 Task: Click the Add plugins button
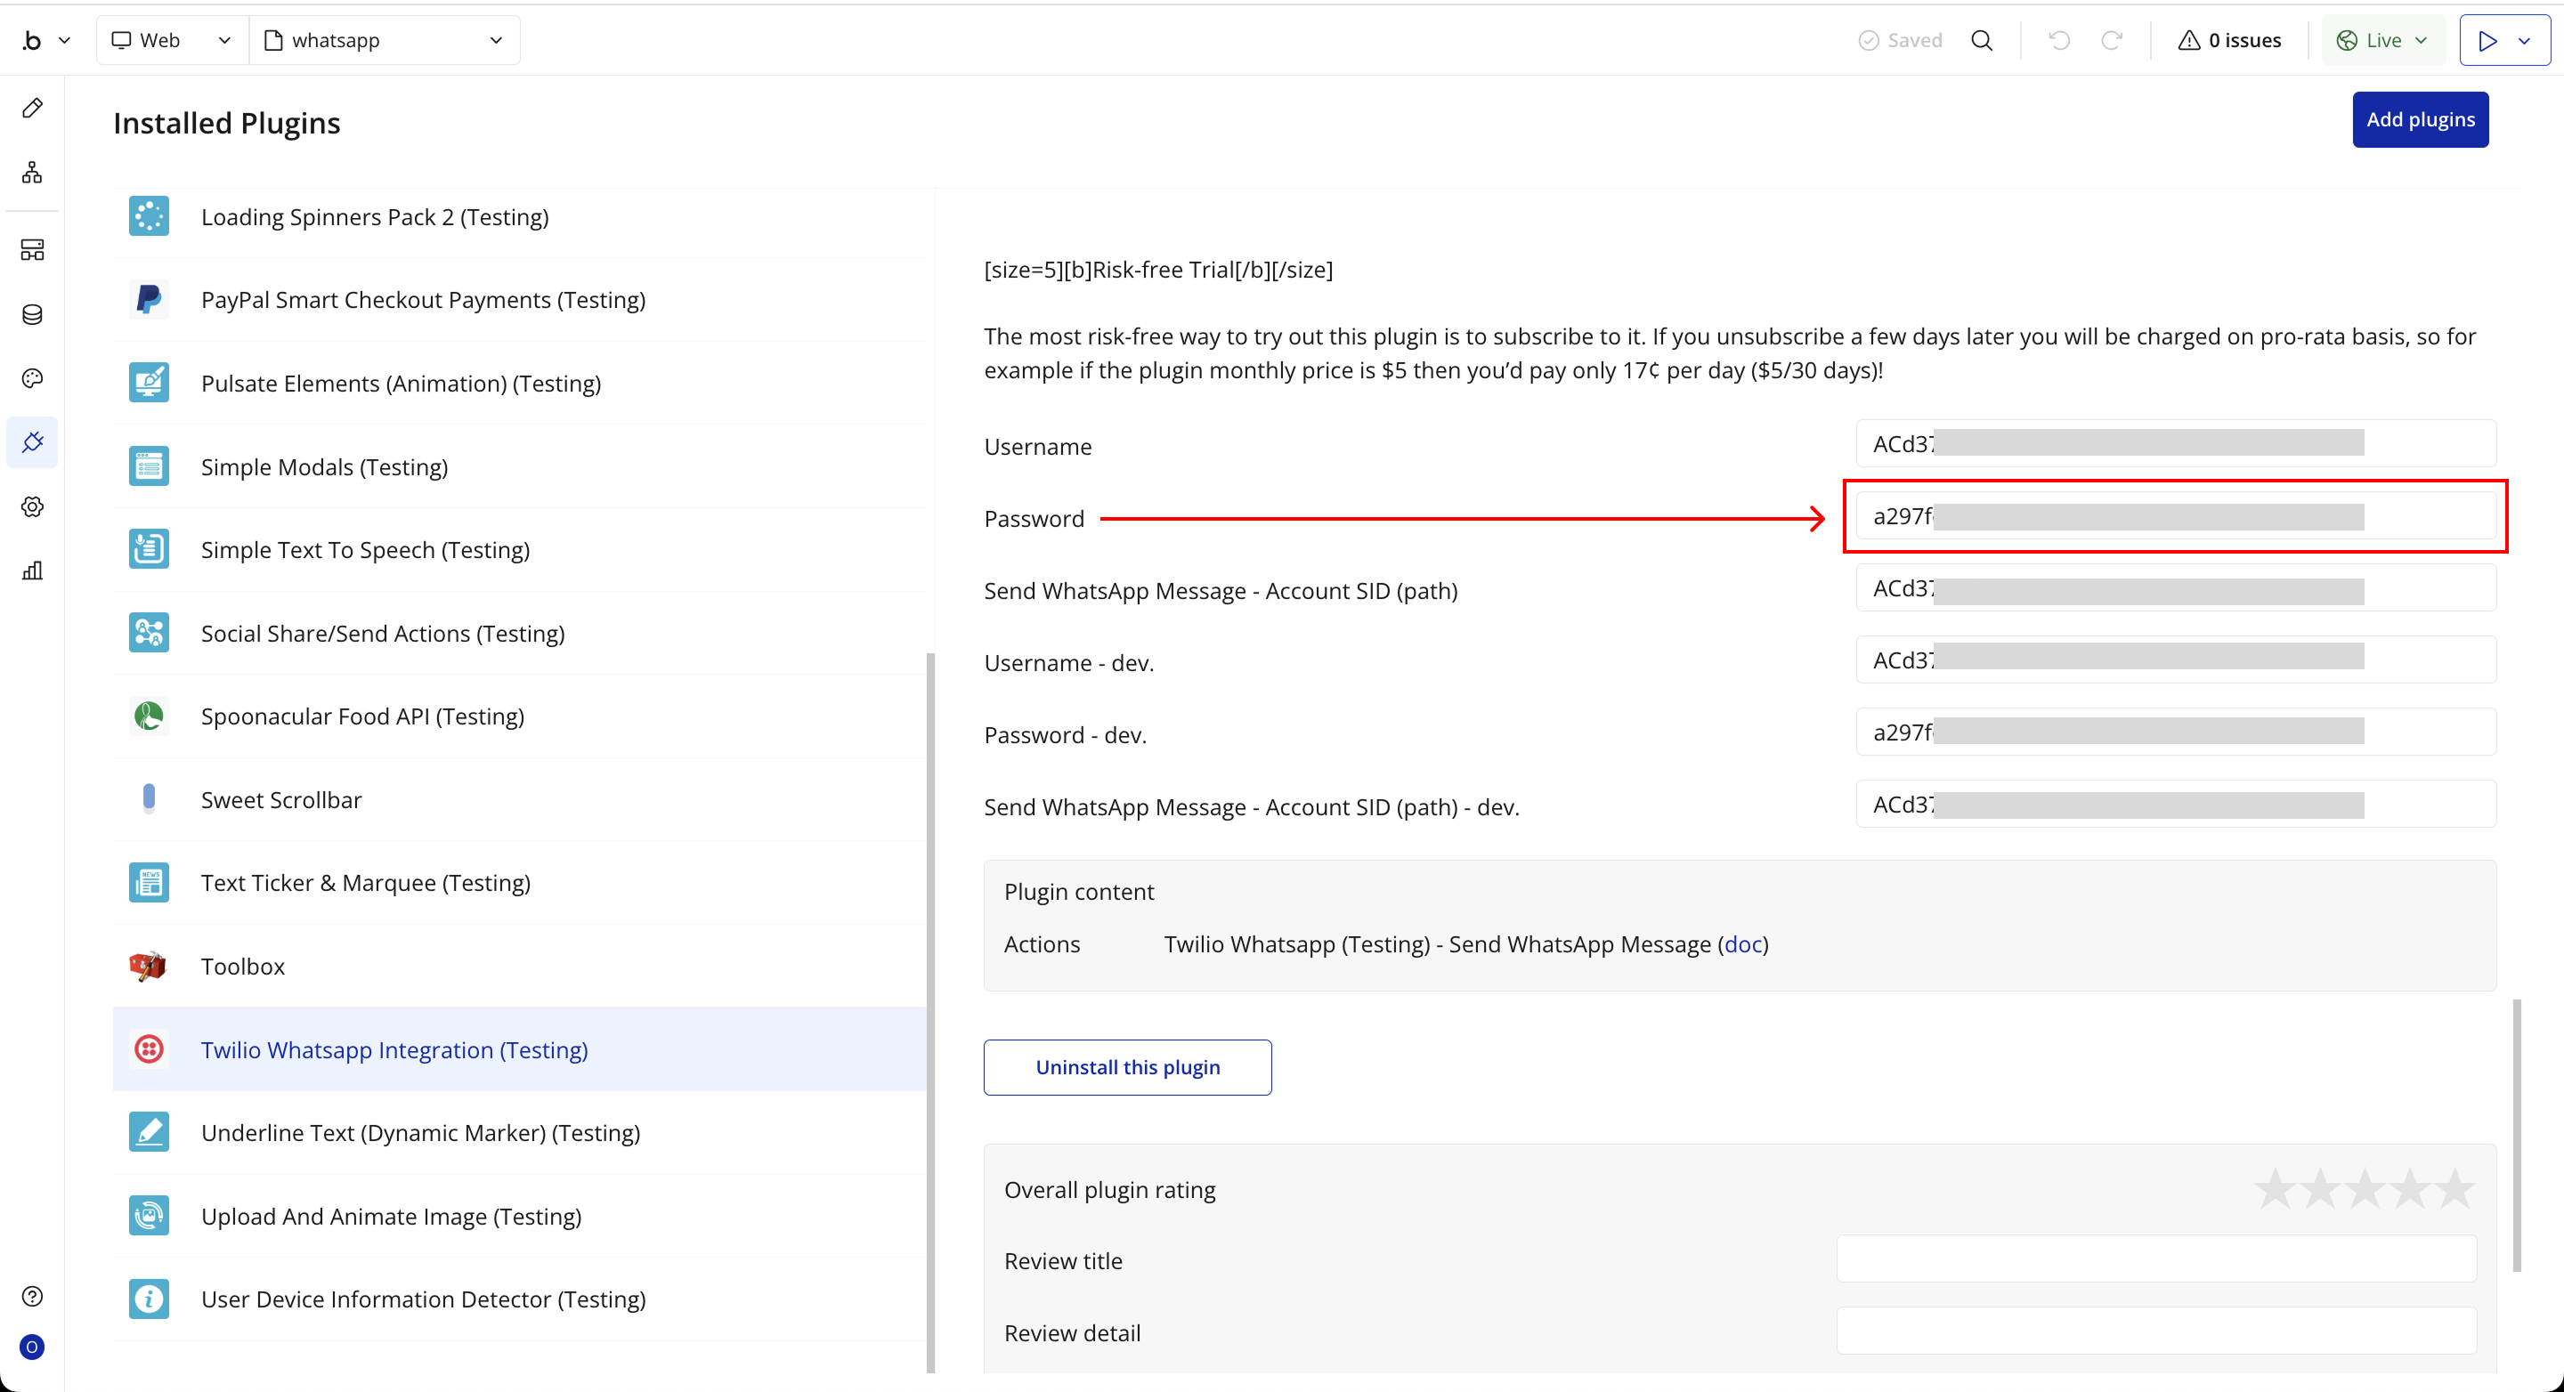click(x=2420, y=119)
